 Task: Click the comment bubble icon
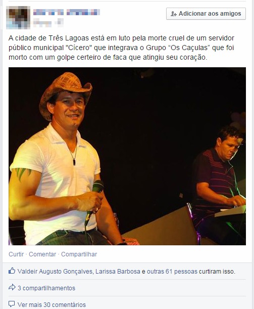[x=12, y=304]
